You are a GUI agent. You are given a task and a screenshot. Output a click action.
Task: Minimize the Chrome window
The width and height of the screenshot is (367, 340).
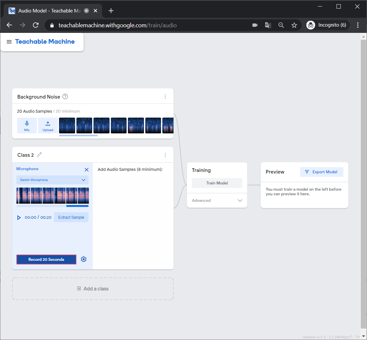coord(320,7)
